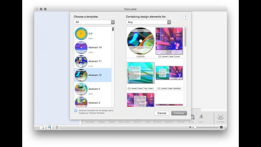Click the add image design icon
The width and height of the screenshot is (261, 147).
(x=49, y=127)
